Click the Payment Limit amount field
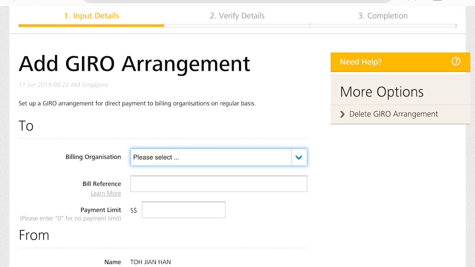Image resolution: width=475 pixels, height=267 pixels. [183, 210]
